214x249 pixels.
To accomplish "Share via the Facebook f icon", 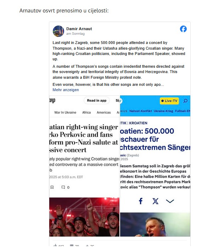I will click(x=141, y=201).
